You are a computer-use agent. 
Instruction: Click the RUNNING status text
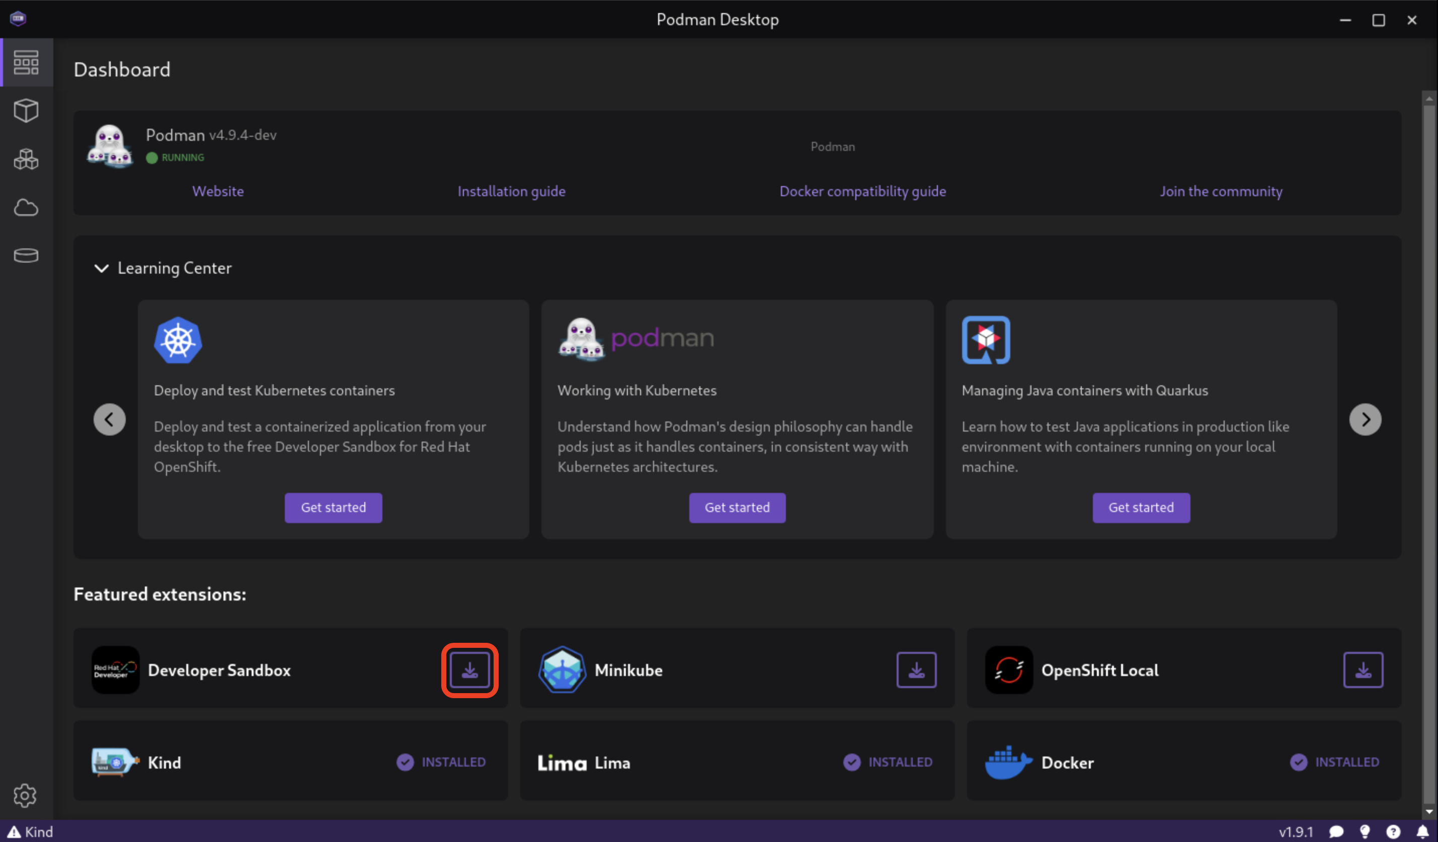pyautogui.click(x=183, y=157)
